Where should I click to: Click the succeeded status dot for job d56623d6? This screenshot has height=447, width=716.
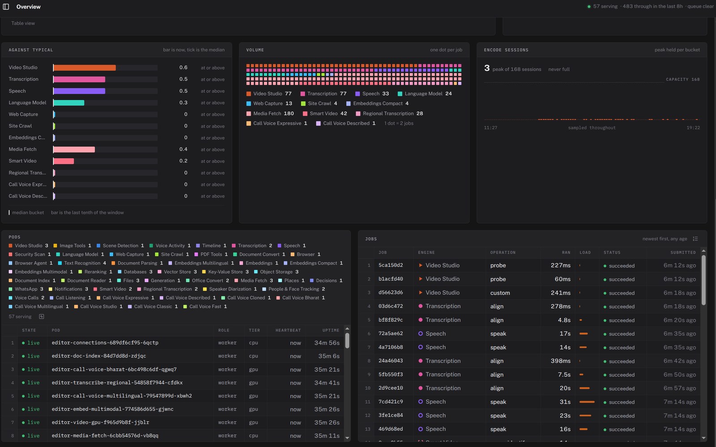pyautogui.click(x=605, y=293)
